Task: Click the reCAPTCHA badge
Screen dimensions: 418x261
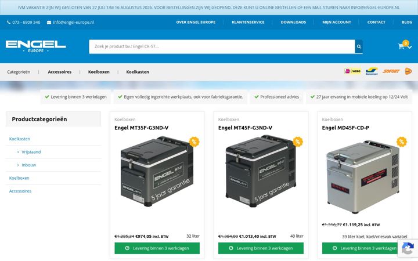Action: (x=408, y=248)
